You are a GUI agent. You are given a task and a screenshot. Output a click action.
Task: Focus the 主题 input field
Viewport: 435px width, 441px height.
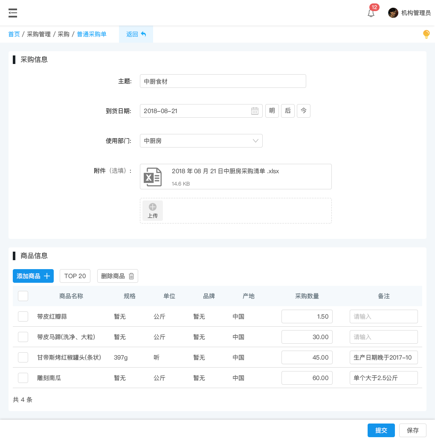[x=223, y=81]
